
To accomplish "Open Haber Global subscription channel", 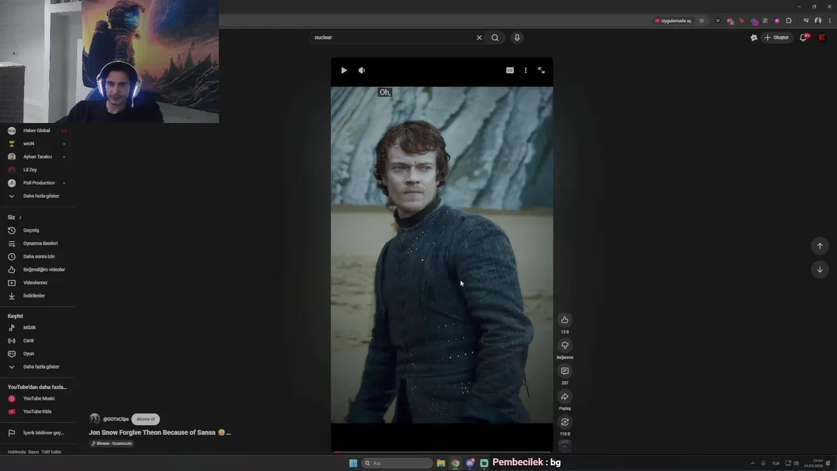I will 37,130.
